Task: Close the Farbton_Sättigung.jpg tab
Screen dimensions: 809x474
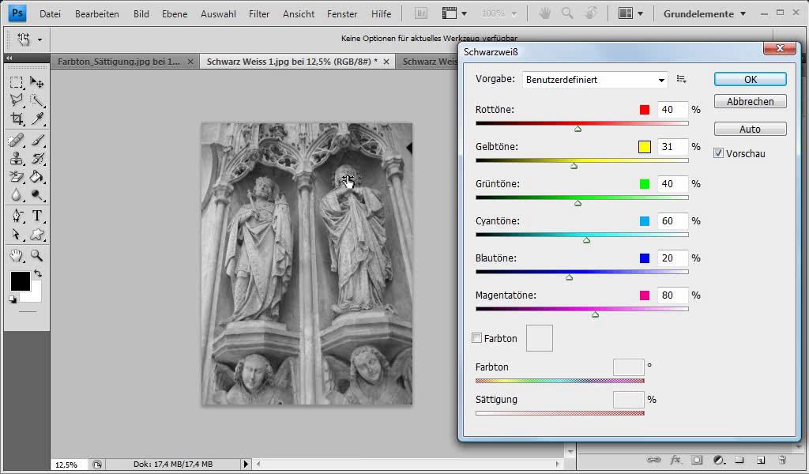Action: [x=190, y=62]
